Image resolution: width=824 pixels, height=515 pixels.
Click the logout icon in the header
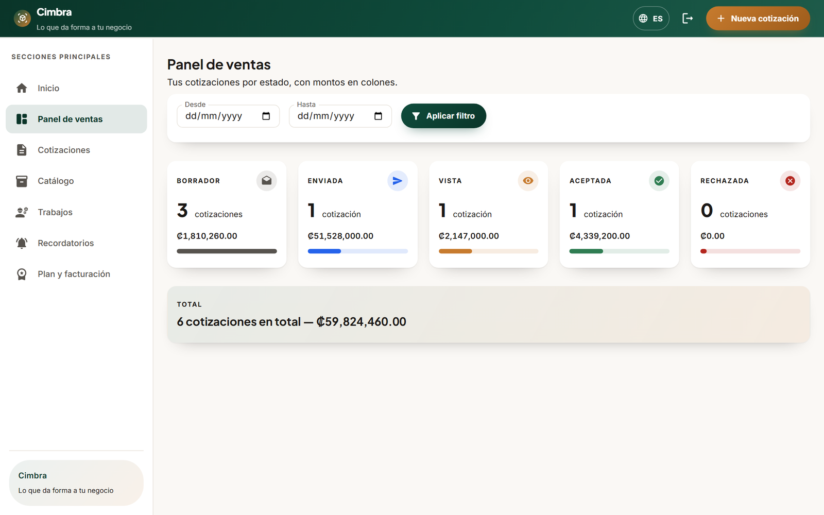[688, 19]
